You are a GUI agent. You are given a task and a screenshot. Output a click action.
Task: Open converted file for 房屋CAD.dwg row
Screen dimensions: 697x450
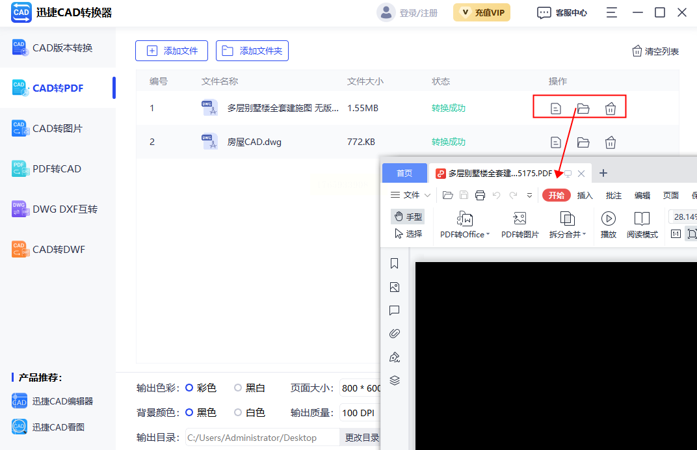[556, 142]
